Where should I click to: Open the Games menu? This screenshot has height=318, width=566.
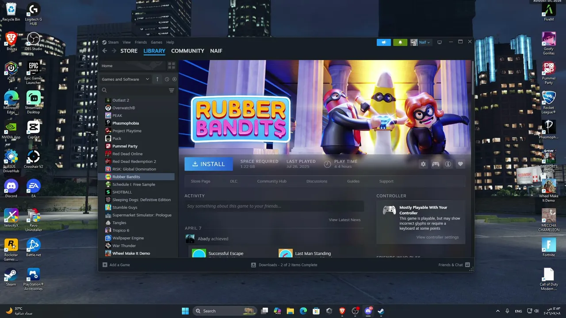pos(157,42)
